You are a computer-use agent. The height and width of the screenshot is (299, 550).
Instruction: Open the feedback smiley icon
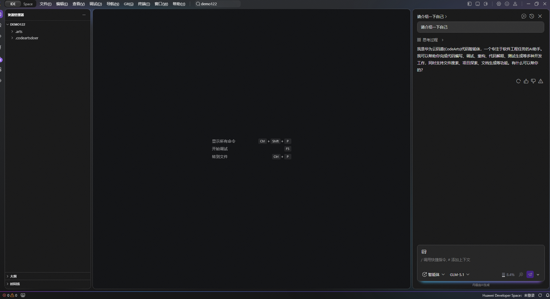point(507,4)
